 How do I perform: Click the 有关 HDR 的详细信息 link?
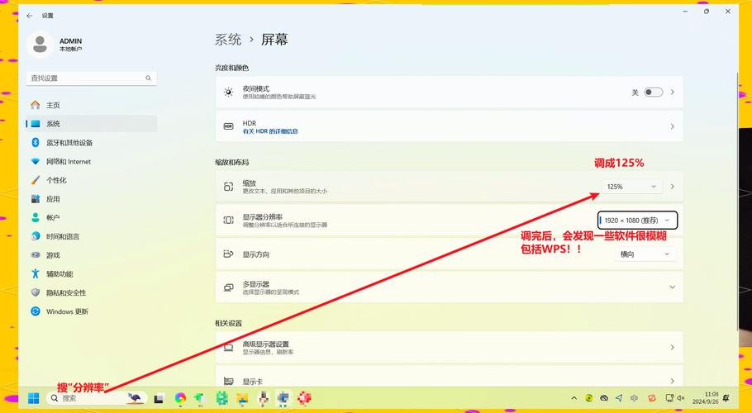270,131
